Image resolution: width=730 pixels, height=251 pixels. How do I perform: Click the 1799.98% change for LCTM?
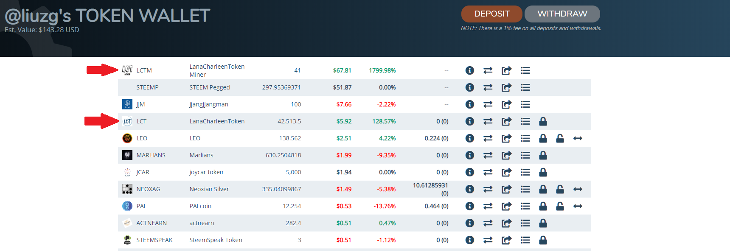click(x=382, y=70)
